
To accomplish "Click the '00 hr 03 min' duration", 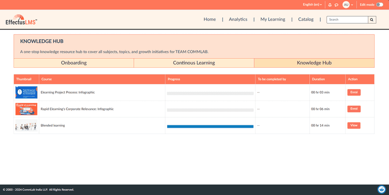I will click(x=320, y=92).
